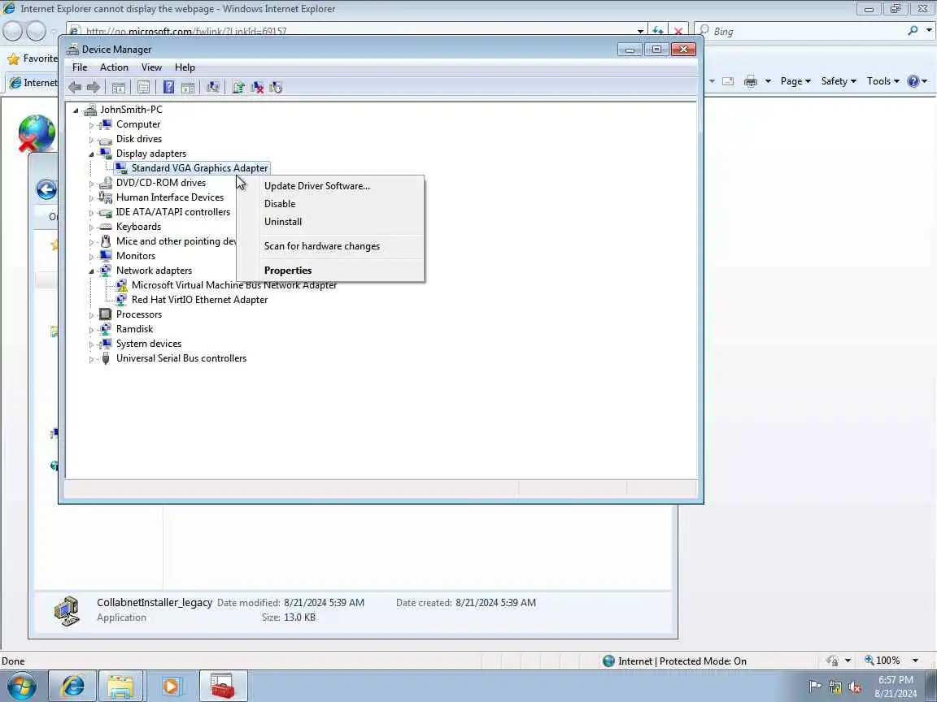Click the Internet Explorer address bar
This screenshot has width=937, height=702.
(359, 31)
